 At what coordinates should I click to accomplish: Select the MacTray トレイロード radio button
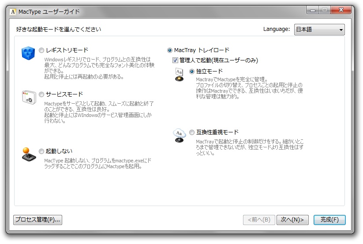[170, 50]
